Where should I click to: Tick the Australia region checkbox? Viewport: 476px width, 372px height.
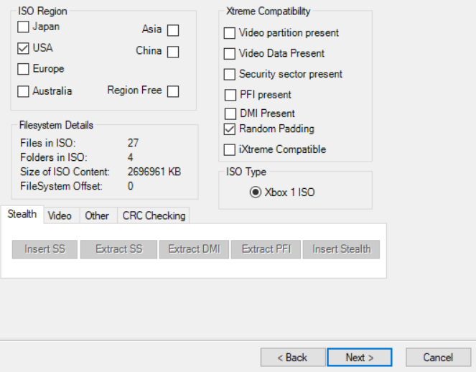[x=24, y=91]
